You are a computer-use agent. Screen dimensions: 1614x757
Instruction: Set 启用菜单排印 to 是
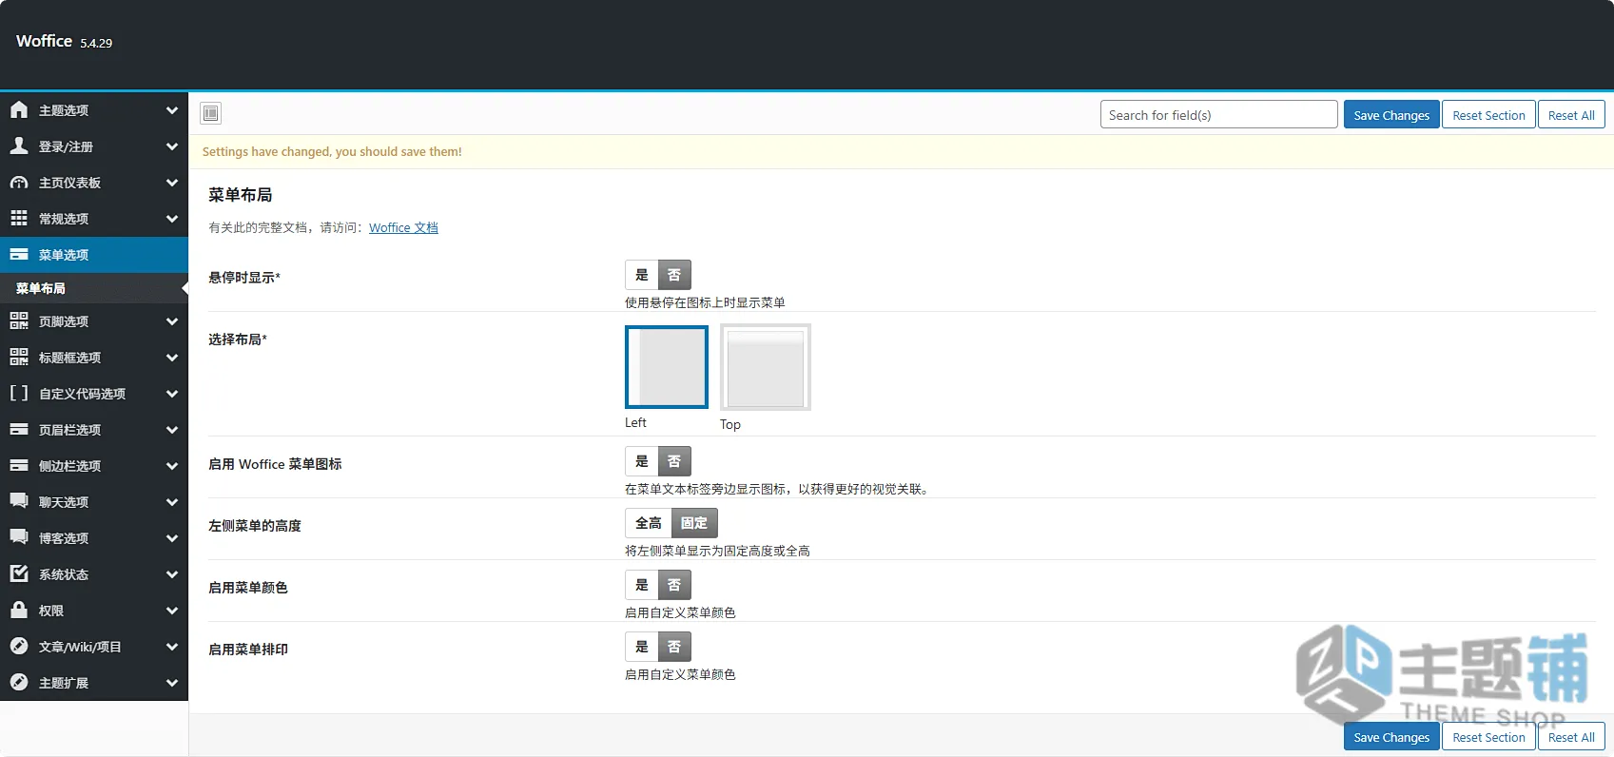(642, 647)
